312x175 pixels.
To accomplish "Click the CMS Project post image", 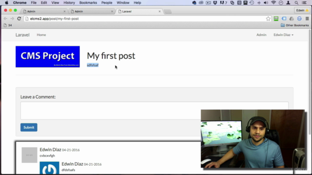I will (x=48, y=57).
